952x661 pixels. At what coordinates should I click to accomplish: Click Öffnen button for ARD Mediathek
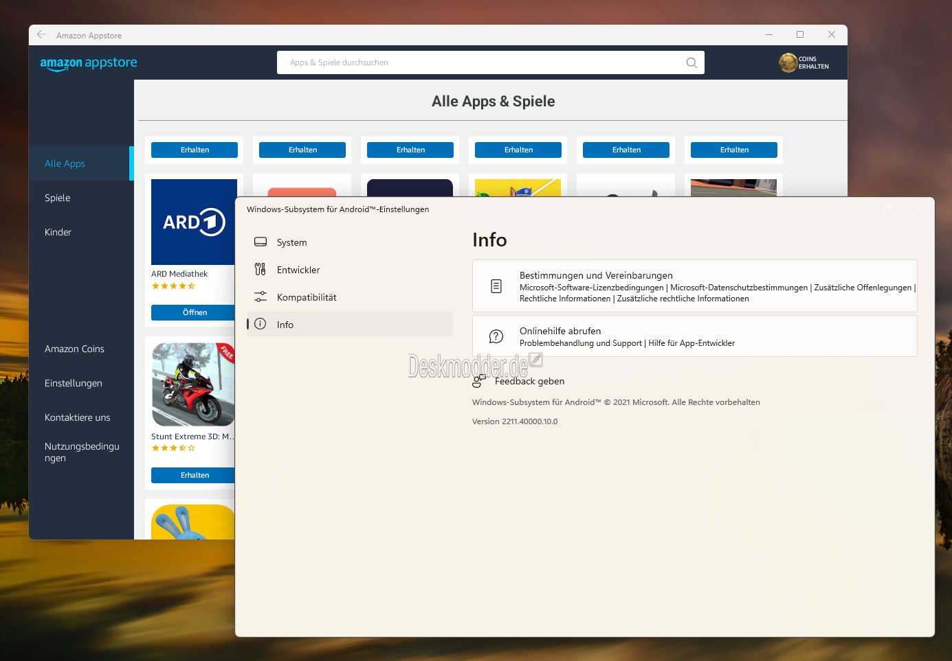click(194, 312)
